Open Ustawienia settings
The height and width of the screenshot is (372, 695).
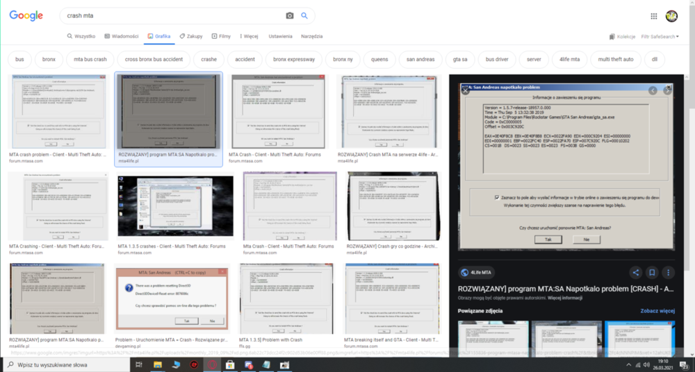point(281,36)
